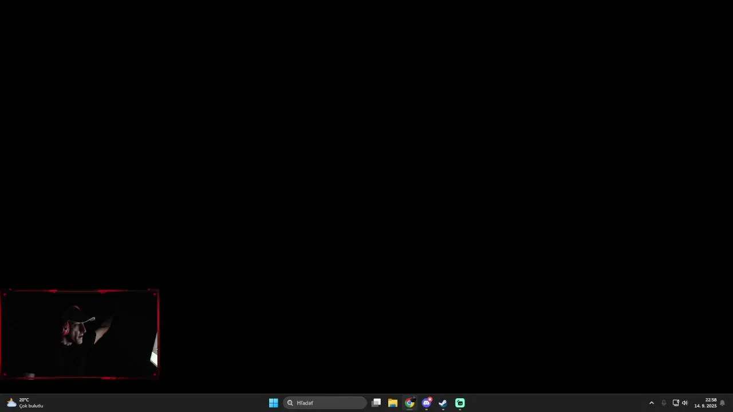733x412 pixels.
Task: Show hidden system tray icons
Action: (x=651, y=403)
